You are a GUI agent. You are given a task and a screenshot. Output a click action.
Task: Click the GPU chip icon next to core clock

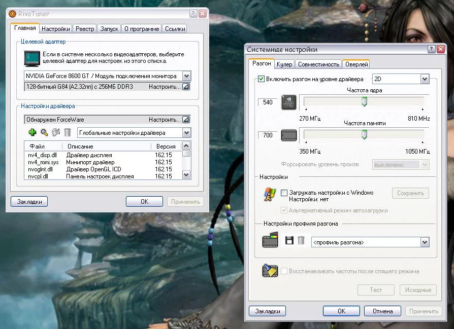(289, 102)
